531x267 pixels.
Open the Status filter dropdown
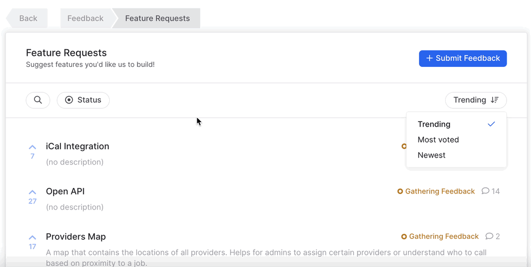tap(83, 100)
